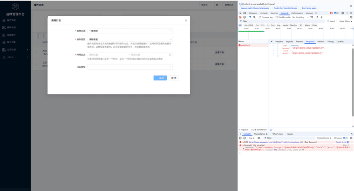Clear the network log icon
This screenshot has height=191, width=354.
(245, 17)
